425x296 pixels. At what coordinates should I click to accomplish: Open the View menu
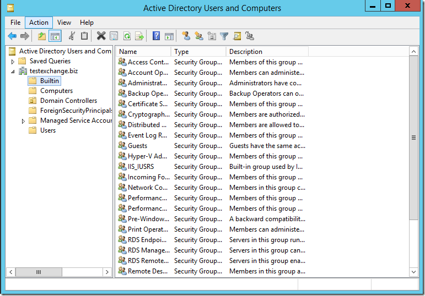pos(64,23)
